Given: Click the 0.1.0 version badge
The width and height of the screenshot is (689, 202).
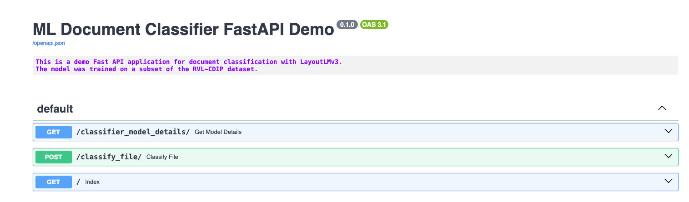Looking at the screenshot, I should coord(347,25).
